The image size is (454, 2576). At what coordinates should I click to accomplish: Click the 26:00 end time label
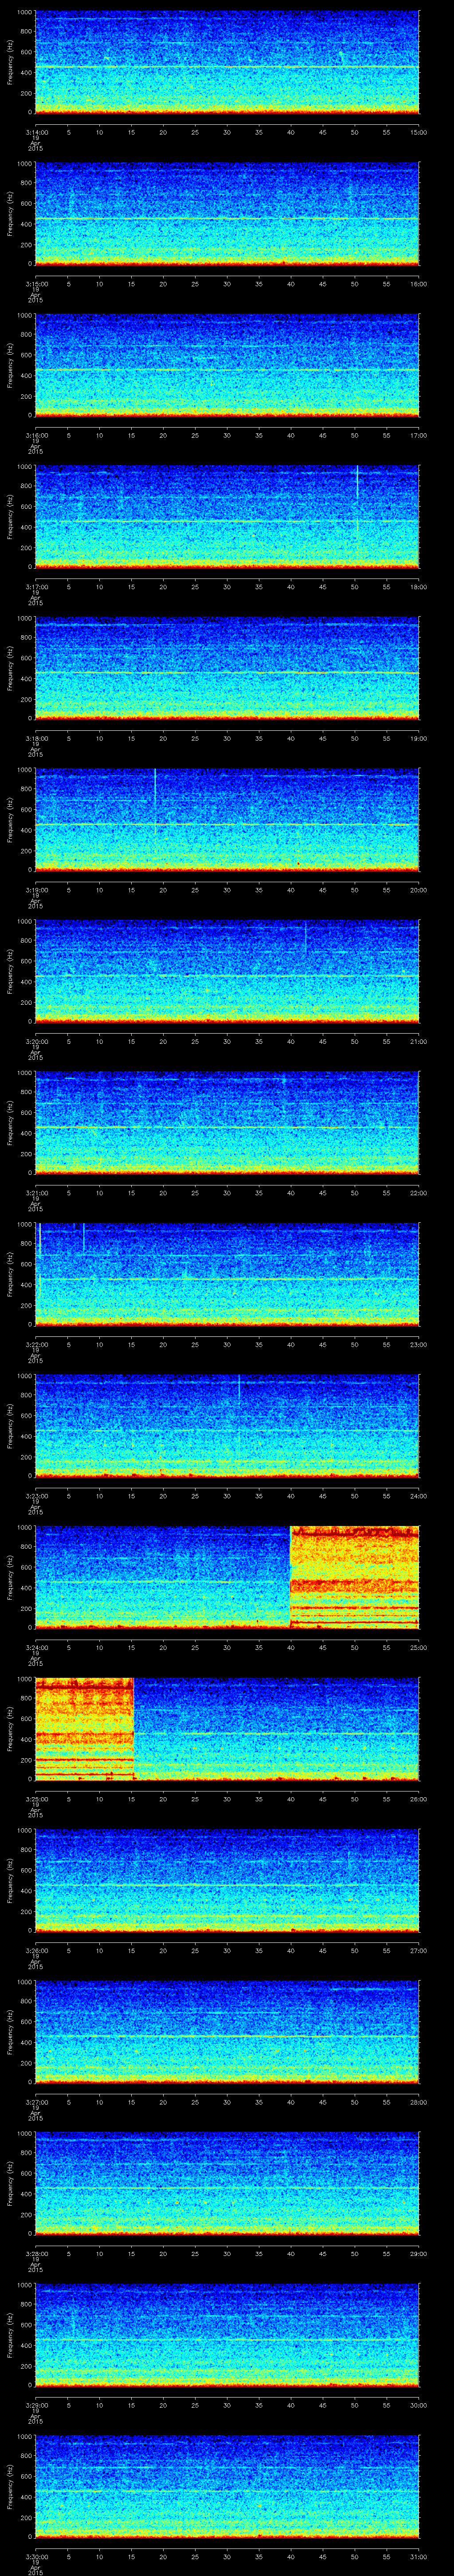point(419,1799)
